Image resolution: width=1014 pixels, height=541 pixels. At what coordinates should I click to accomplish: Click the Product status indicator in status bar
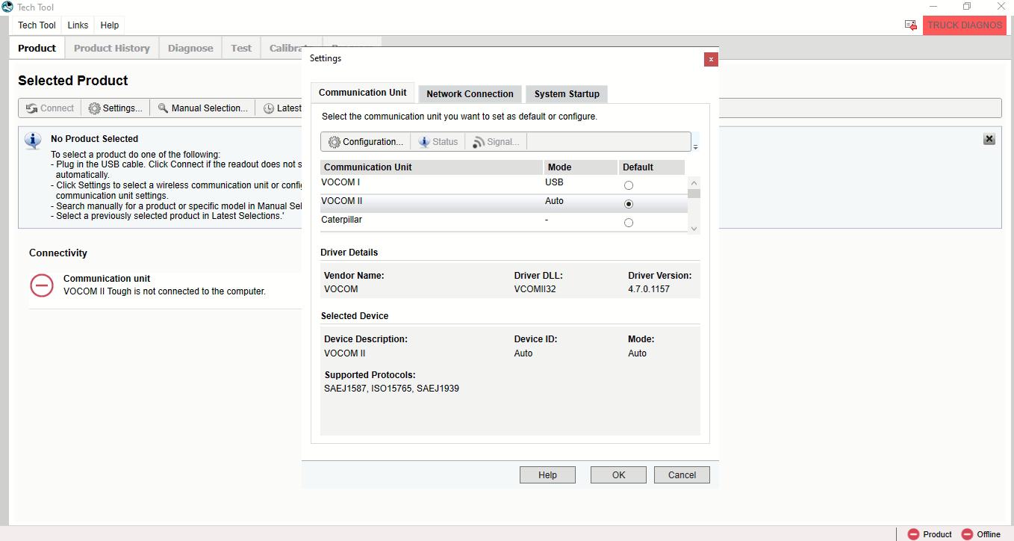click(x=930, y=534)
